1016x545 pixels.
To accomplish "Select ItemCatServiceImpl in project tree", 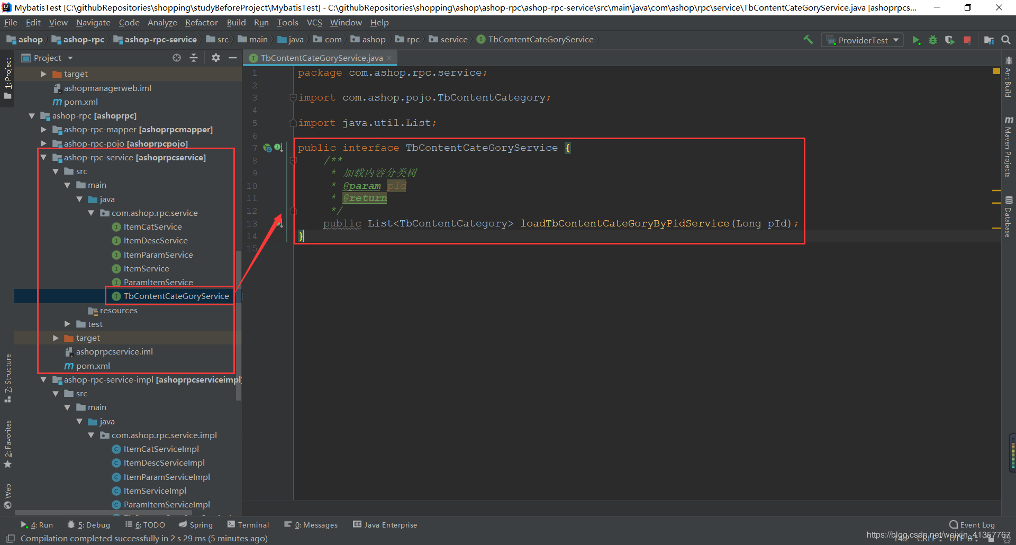I will point(161,449).
